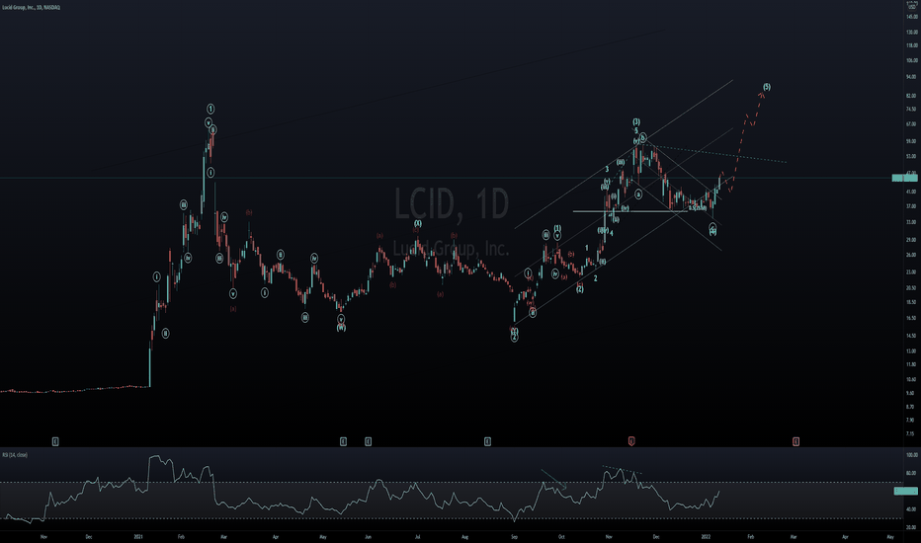Click the 67.00 price axis label

click(x=911, y=124)
